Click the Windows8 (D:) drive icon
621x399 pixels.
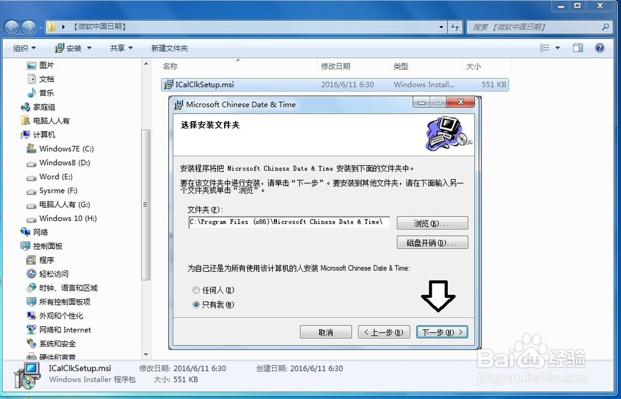31,163
